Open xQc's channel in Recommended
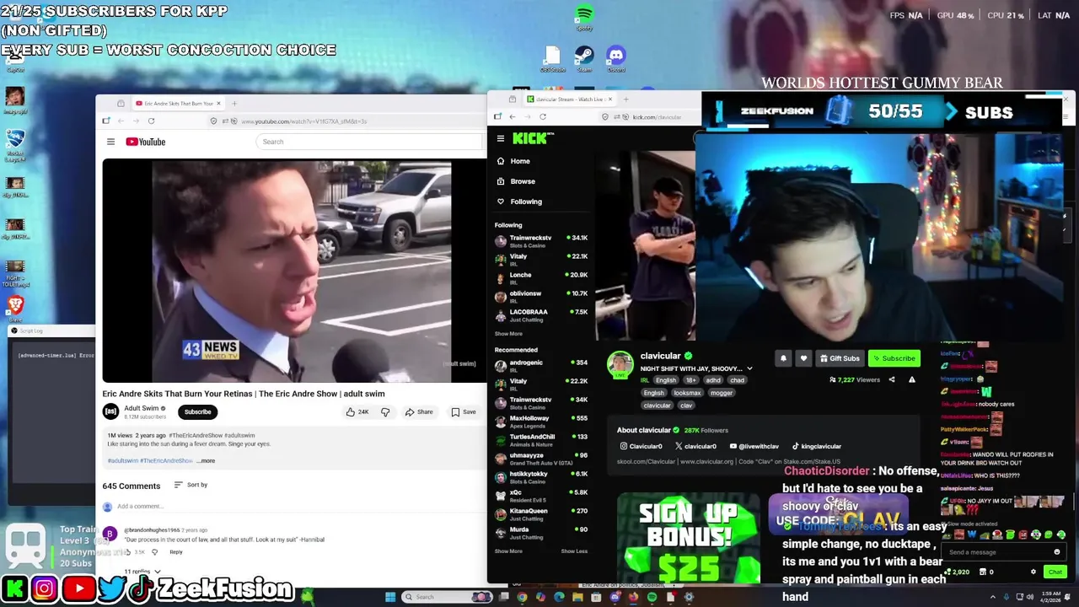 [541, 495]
